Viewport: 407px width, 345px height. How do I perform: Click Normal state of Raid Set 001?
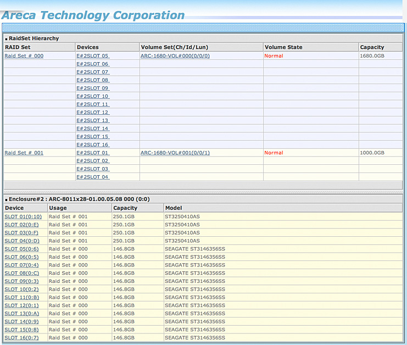[x=274, y=153]
